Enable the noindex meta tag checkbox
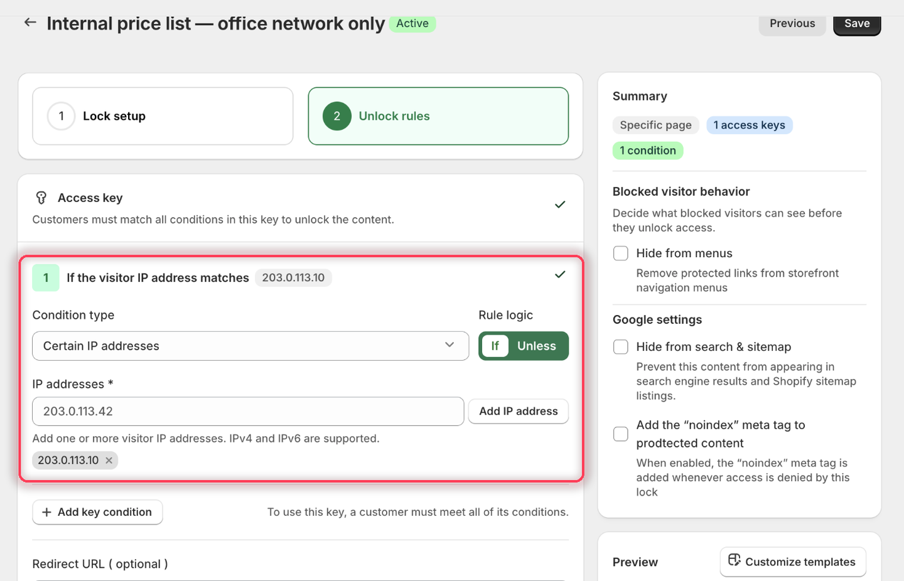This screenshot has width=904, height=581. click(621, 434)
